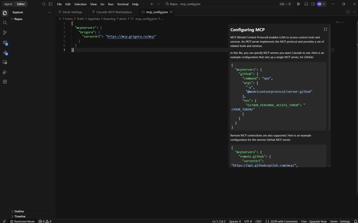Image resolution: width=358 pixels, height=223 pixels.
Task: Open the https://mcp.grigora.co/mcp link
Action: click(131, 36)
